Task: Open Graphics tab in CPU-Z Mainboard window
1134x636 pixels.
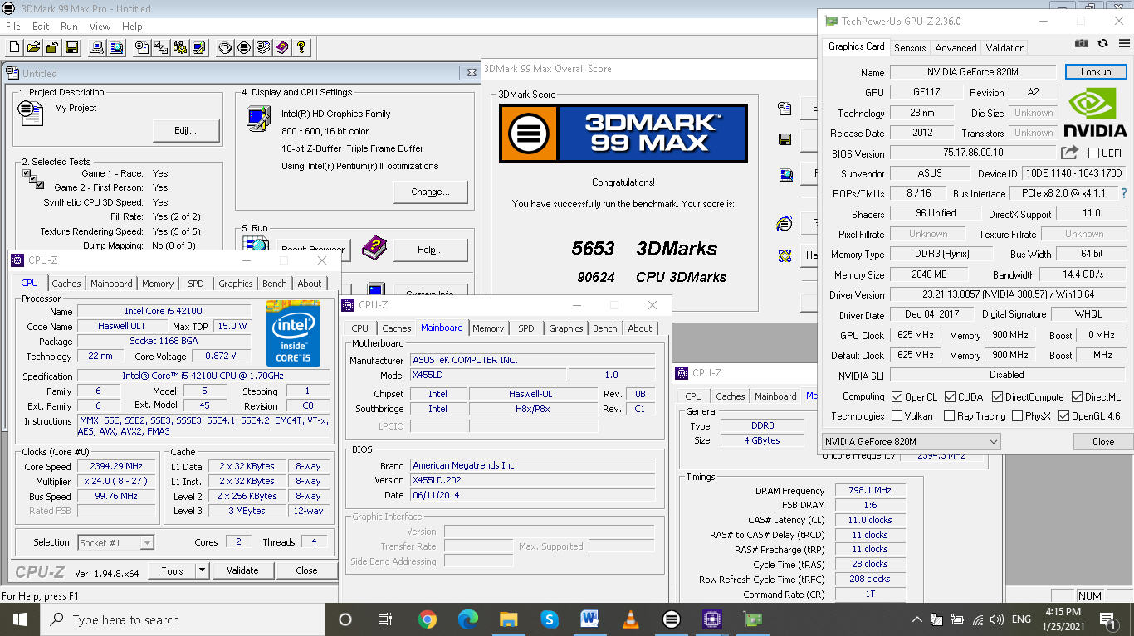Action: tap(566, 328)
